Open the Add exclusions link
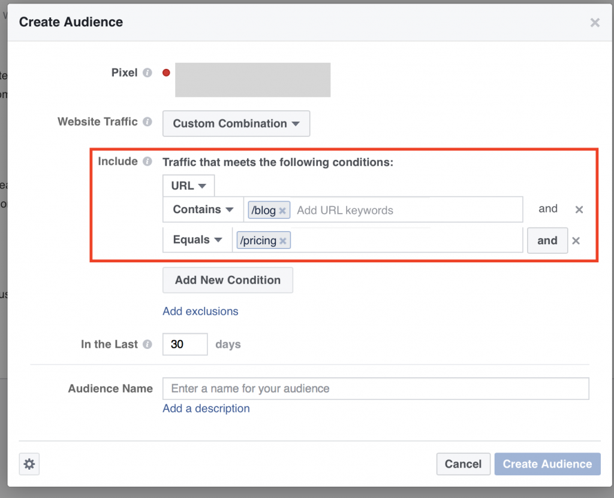The height and width of the screenshot is (498, 614). tap(200, 311)
